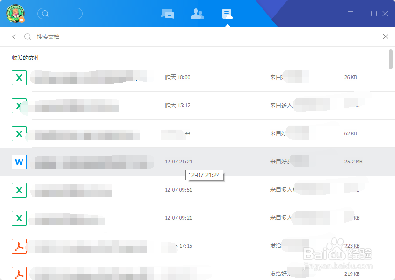Viewport: 395px width, 280px height.
Task: Click the Excel icon on the 12-07 09:51 row
Action: [x=19, y=190]
